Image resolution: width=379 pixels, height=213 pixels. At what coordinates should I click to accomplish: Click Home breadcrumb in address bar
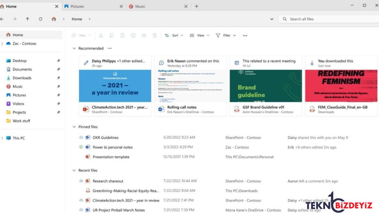tap(77, 19)
